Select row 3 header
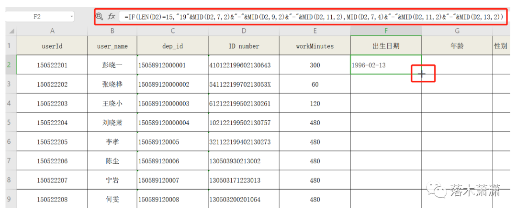Viewport: 517px width, 213px height. pos(11,84)
